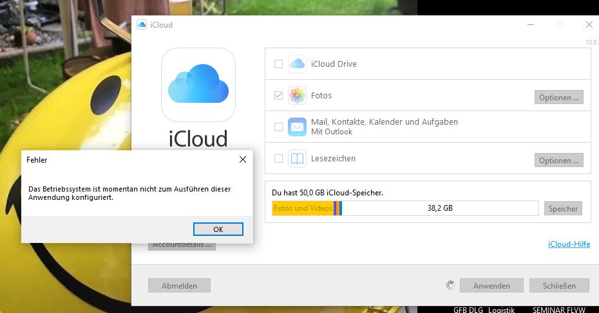Image resolution: width=599 pixels, height=313 pixels.
Task: Enable the iCloud Drive checkbox
Action: [278, 64]
